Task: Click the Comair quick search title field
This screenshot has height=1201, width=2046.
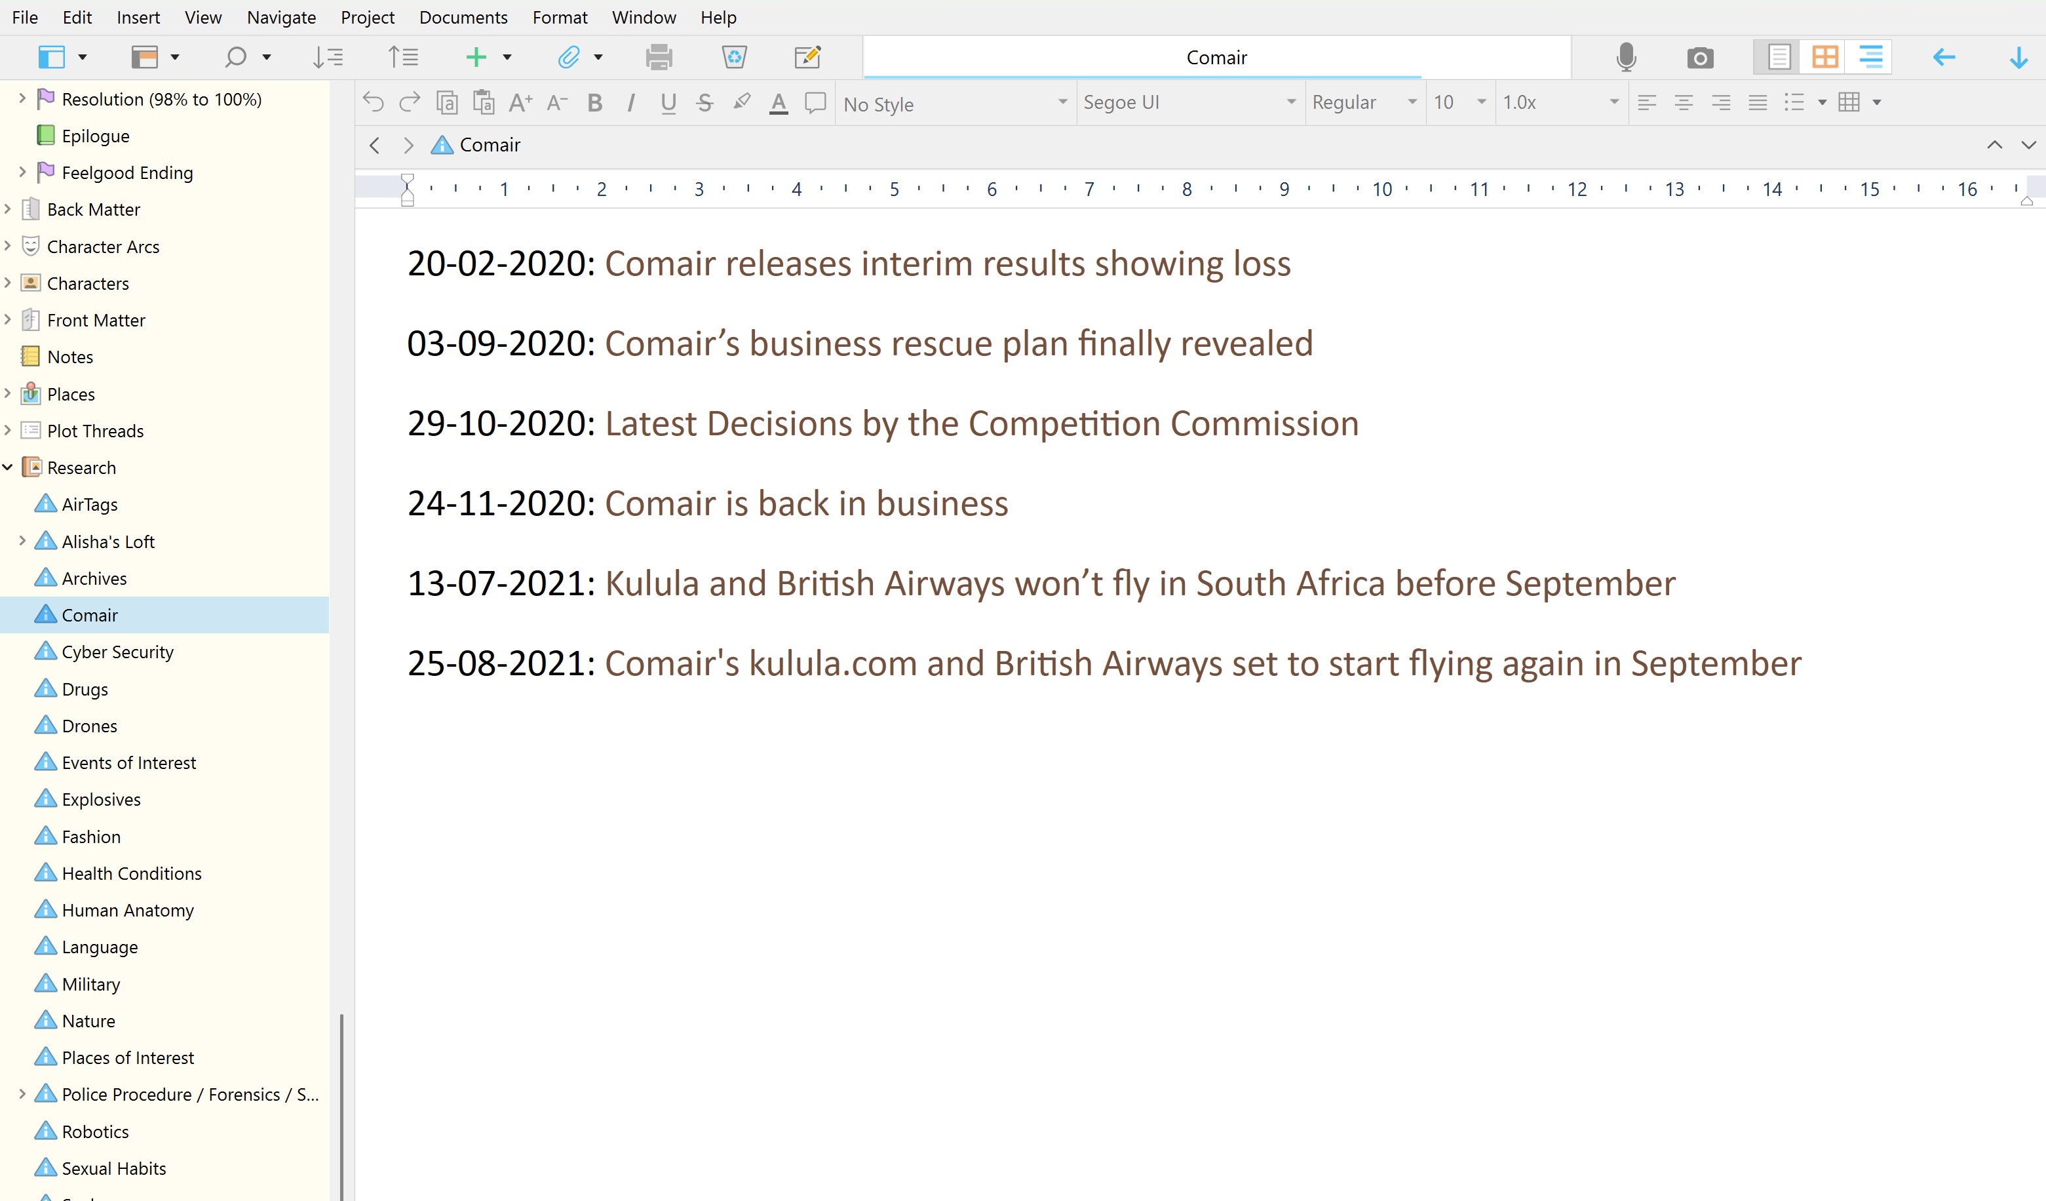Action: [x=1216, y=57]
